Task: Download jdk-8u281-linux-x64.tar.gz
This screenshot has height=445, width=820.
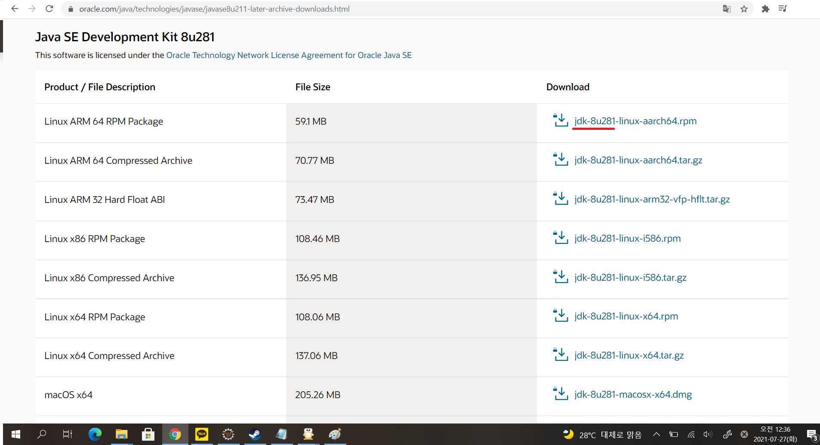Action: (629, 356)
